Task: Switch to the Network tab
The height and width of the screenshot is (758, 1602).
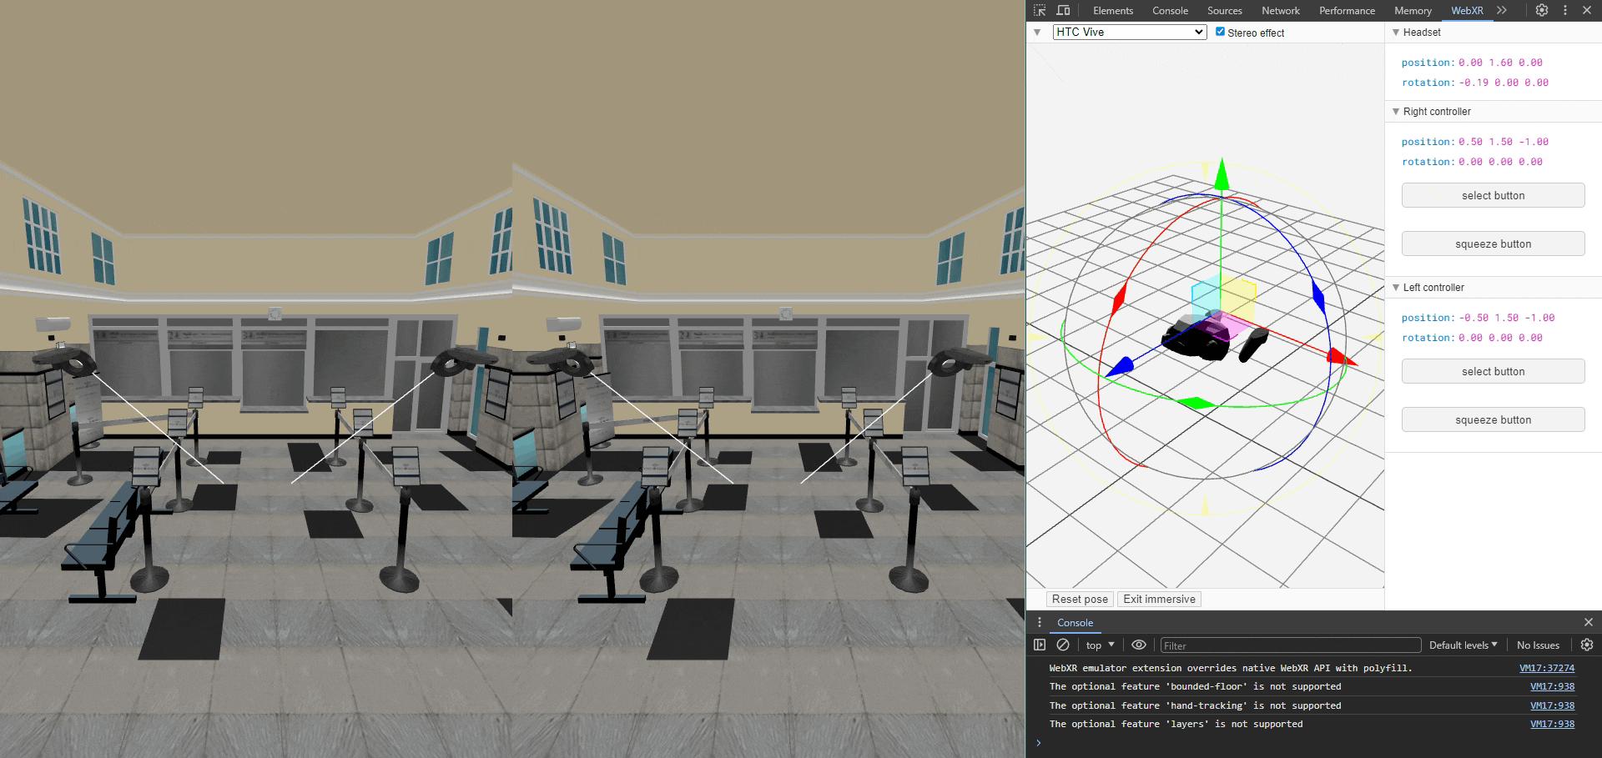Action: (x=1280, y=11)
